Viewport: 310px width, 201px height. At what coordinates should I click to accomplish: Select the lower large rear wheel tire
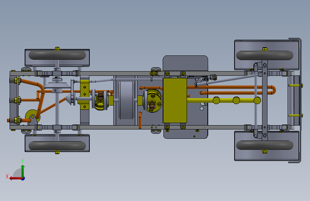265,145
